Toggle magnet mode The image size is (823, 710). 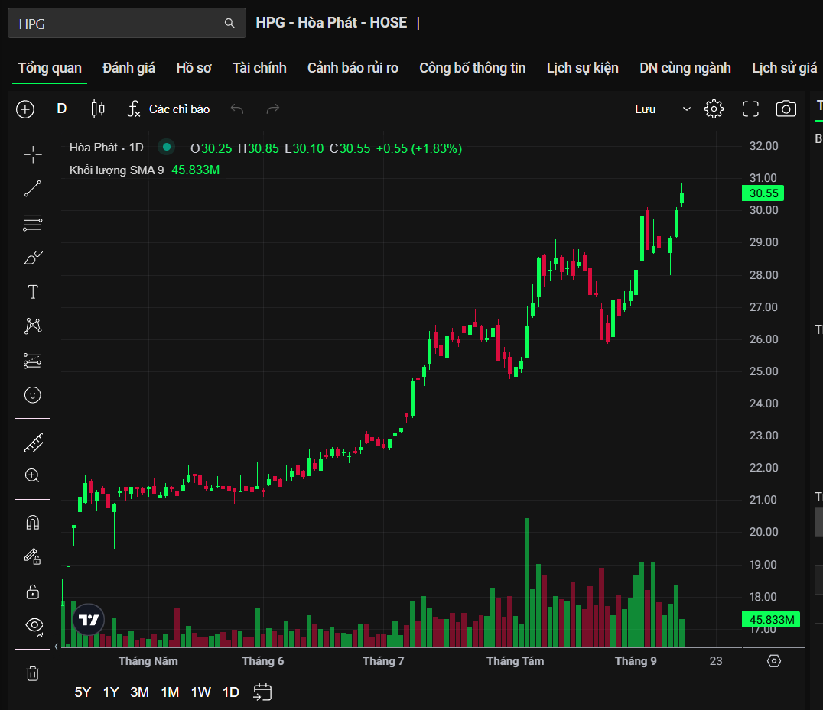pyautogui.click(x=33, y=523)
